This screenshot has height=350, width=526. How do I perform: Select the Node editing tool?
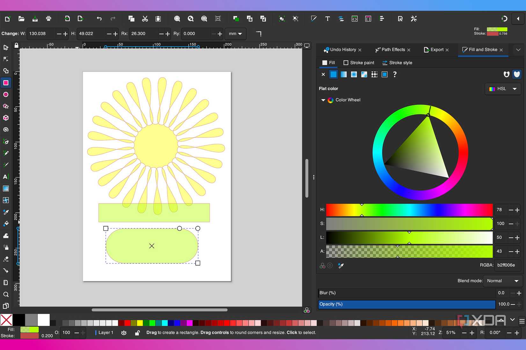[6, 59]
